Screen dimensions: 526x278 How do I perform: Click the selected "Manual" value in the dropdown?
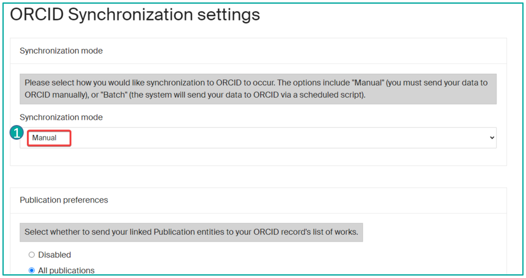[45, 138]
